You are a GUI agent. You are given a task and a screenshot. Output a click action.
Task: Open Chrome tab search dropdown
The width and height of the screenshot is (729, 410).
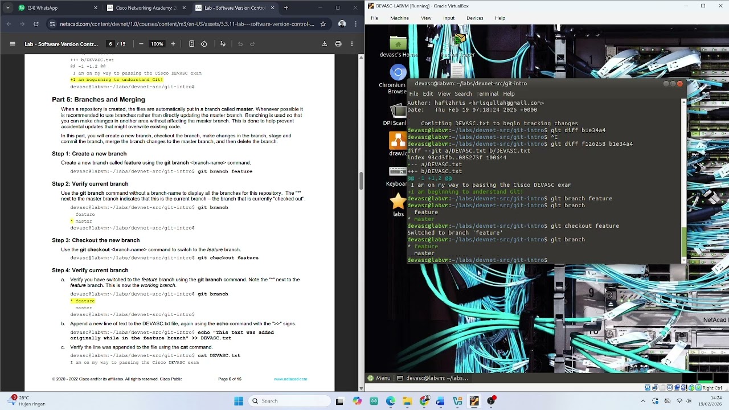8,8
